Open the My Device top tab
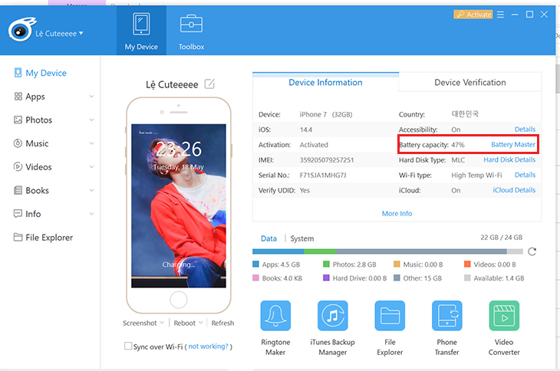Image resolution: width=560 pixels, height=371 pixels. [141, 31]
